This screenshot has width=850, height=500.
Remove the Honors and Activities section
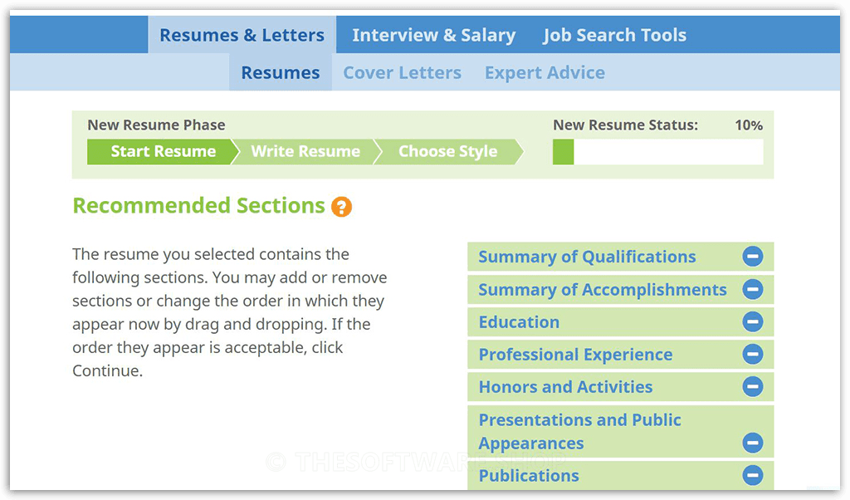point(752,387)
